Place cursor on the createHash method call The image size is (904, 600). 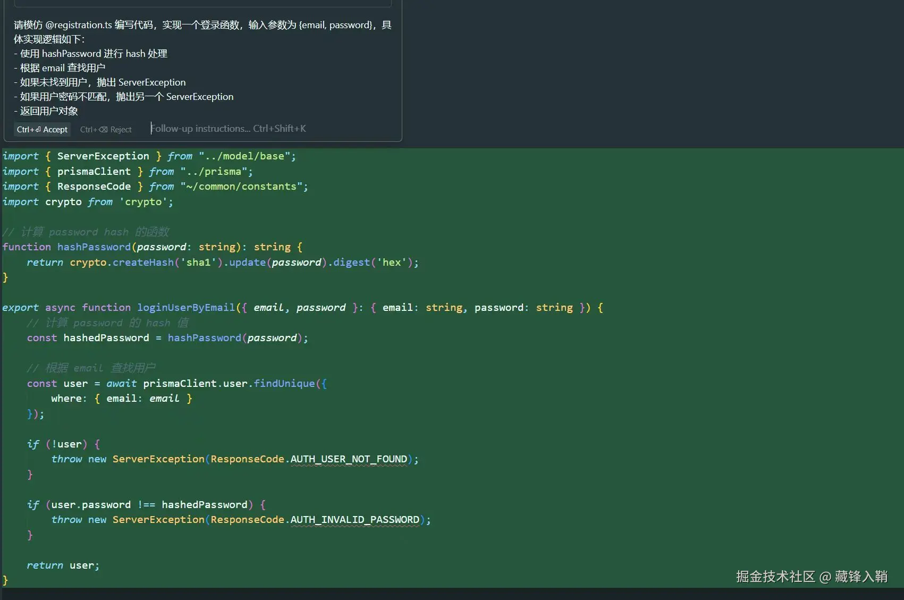pos(143,262)
